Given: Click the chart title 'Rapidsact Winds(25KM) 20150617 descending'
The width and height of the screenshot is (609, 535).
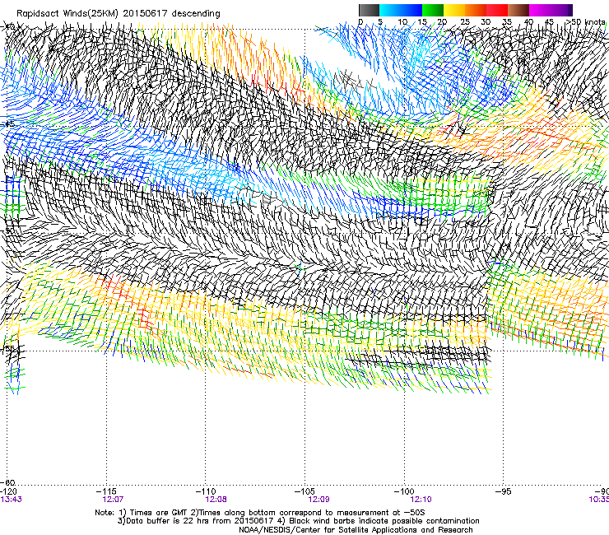Looking at the screenshot, I should tap(118, 13).
